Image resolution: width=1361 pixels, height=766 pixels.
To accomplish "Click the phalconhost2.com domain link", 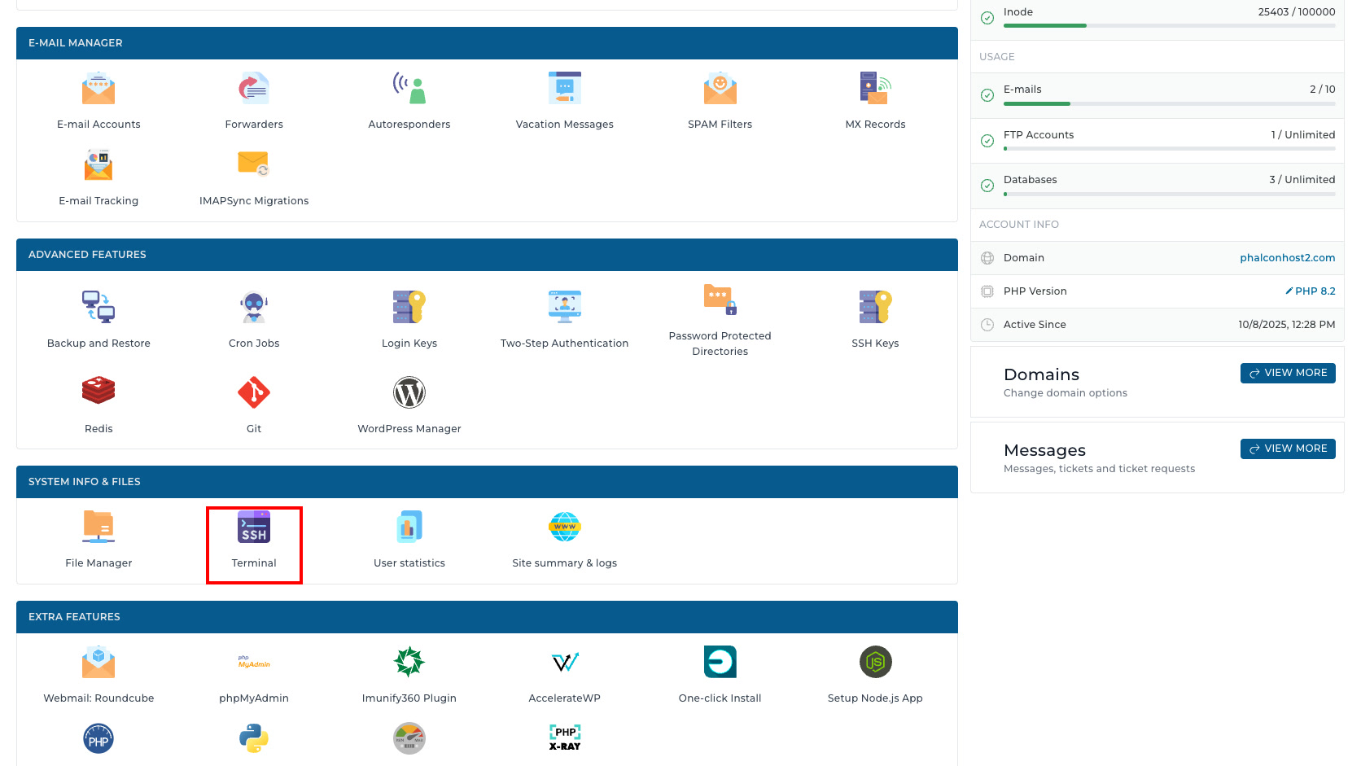I will [1288, 258].
